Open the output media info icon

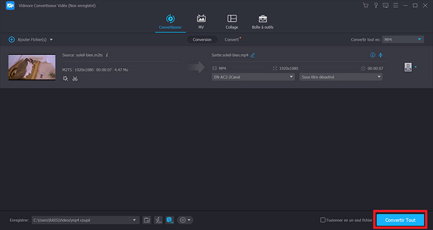(x=372, y=55)
